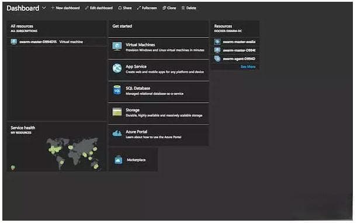Click the trash can Delete icon
The height and width of the screenshot is (223, 357).
click(x=183, y=8)
